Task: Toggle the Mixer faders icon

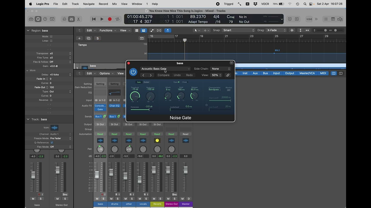Action: (x=71, y=19)
